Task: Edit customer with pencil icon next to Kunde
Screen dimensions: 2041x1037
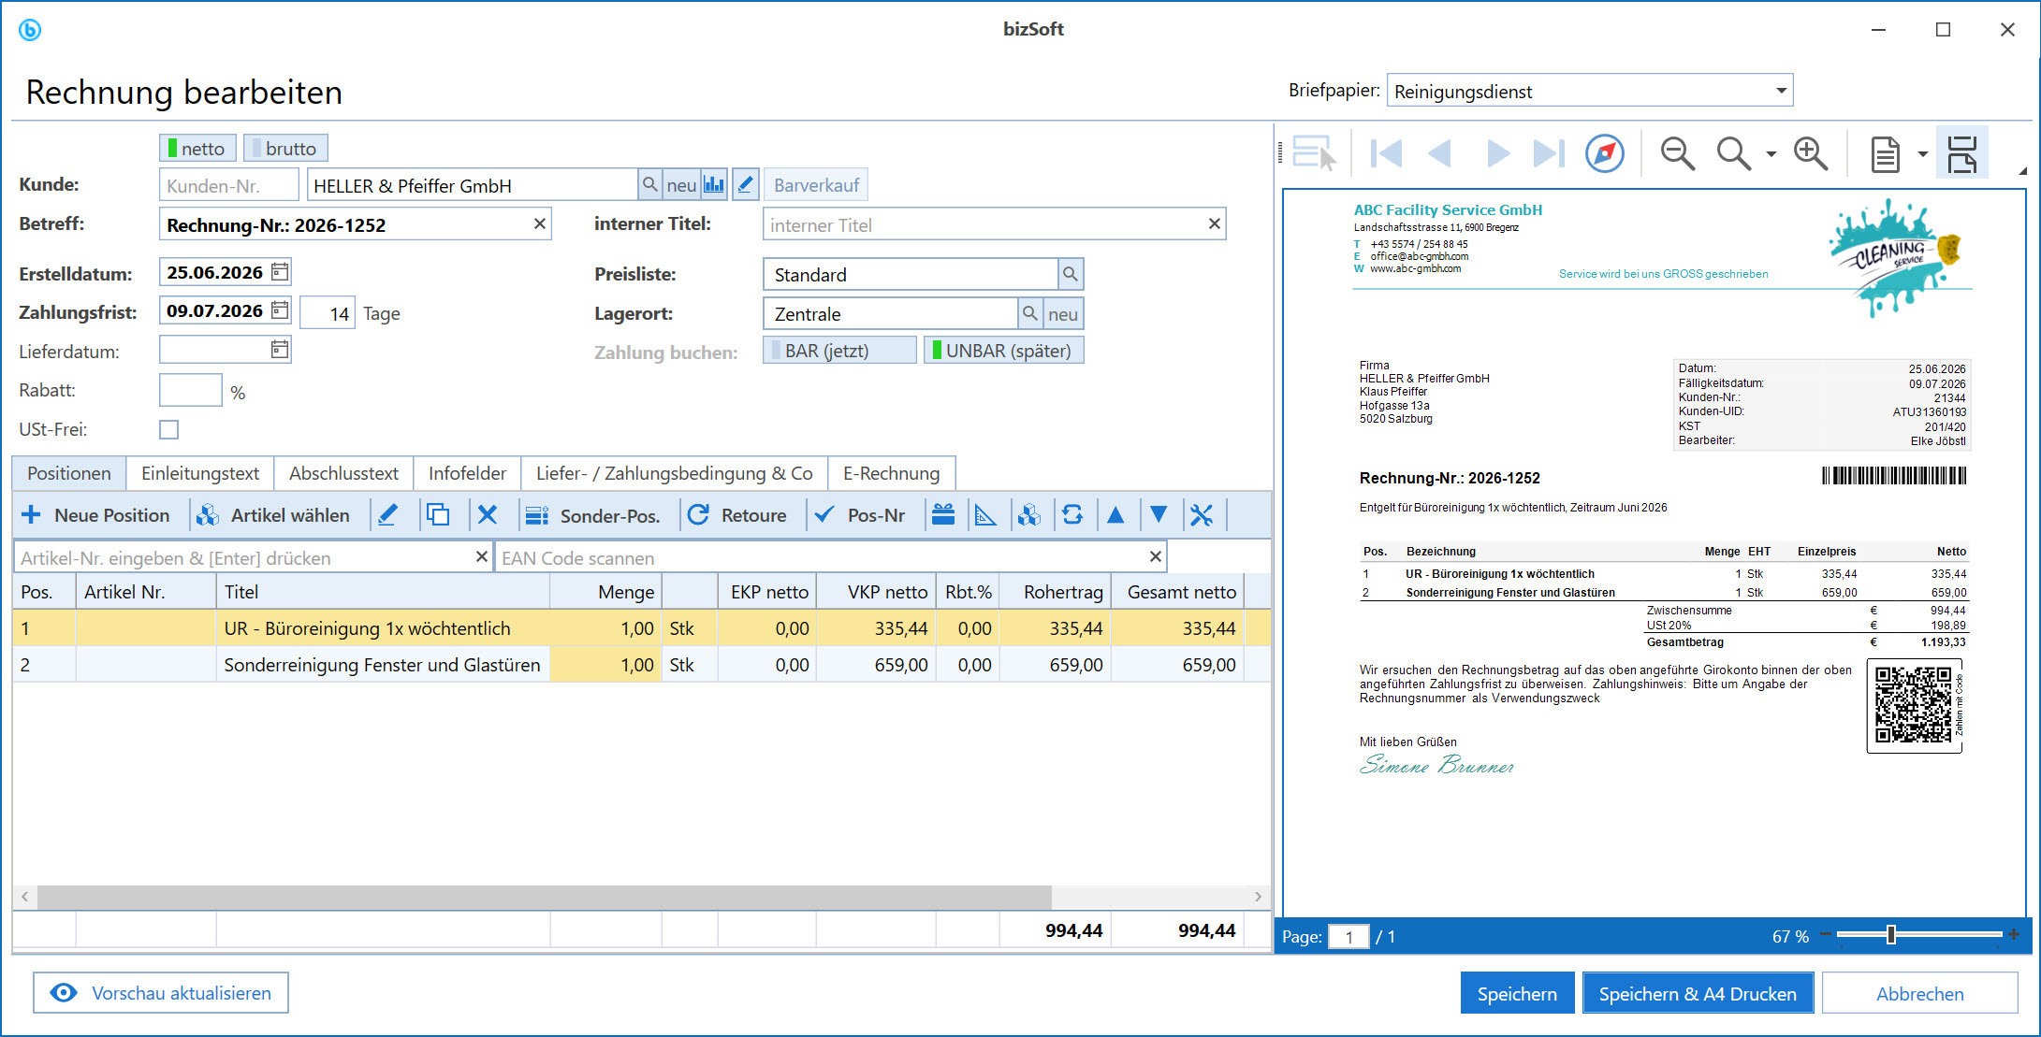Action: (x=745, y=185)
